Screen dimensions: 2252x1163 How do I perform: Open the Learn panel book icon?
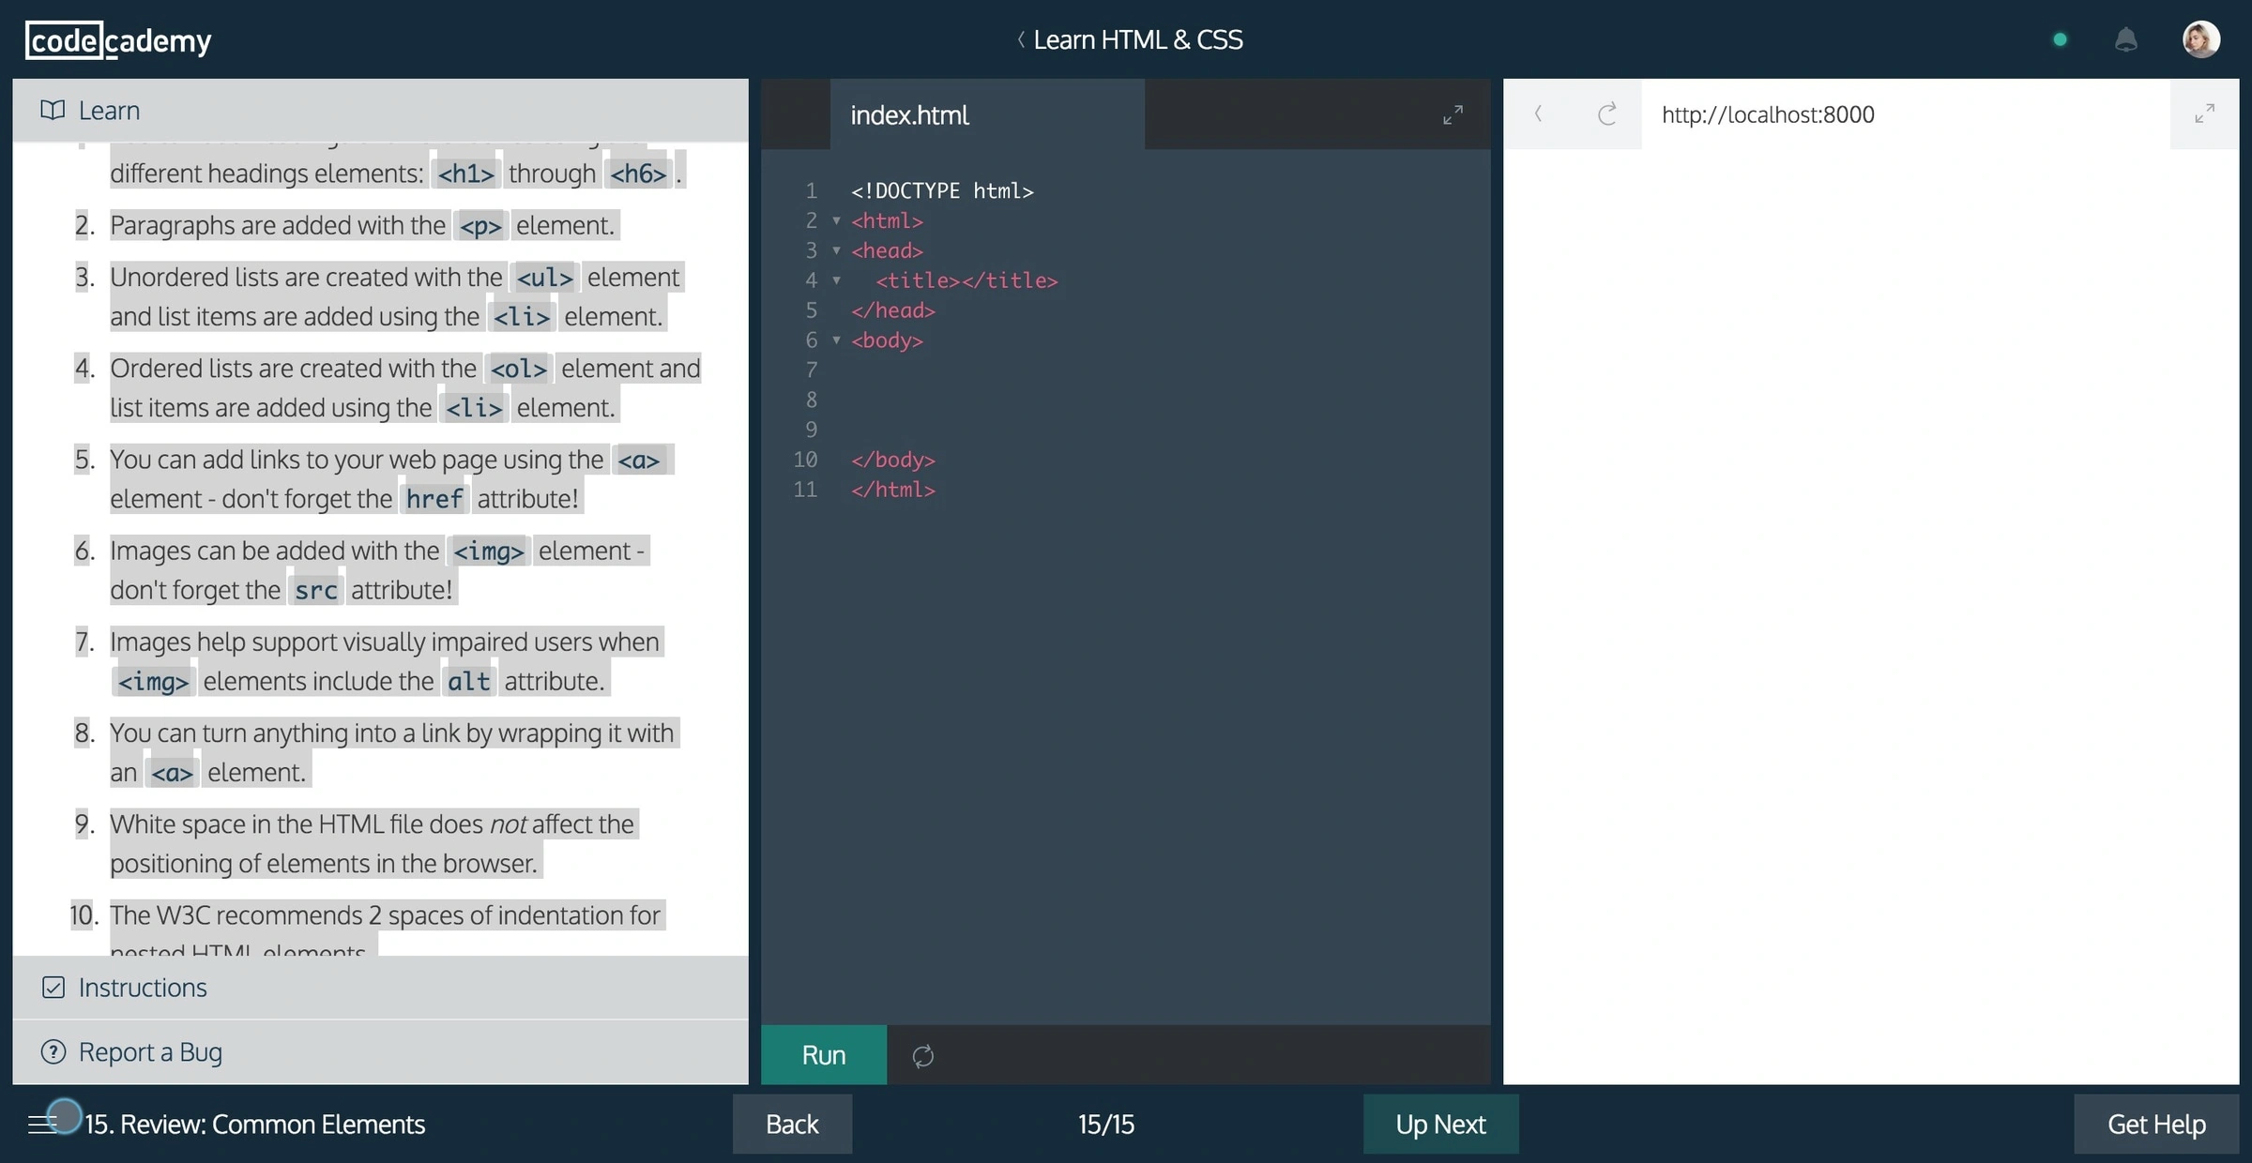pos(52,110)
